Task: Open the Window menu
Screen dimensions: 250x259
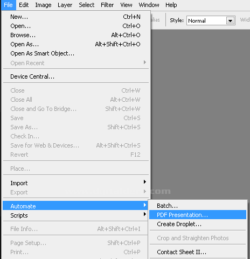Action: click(149, 5)
